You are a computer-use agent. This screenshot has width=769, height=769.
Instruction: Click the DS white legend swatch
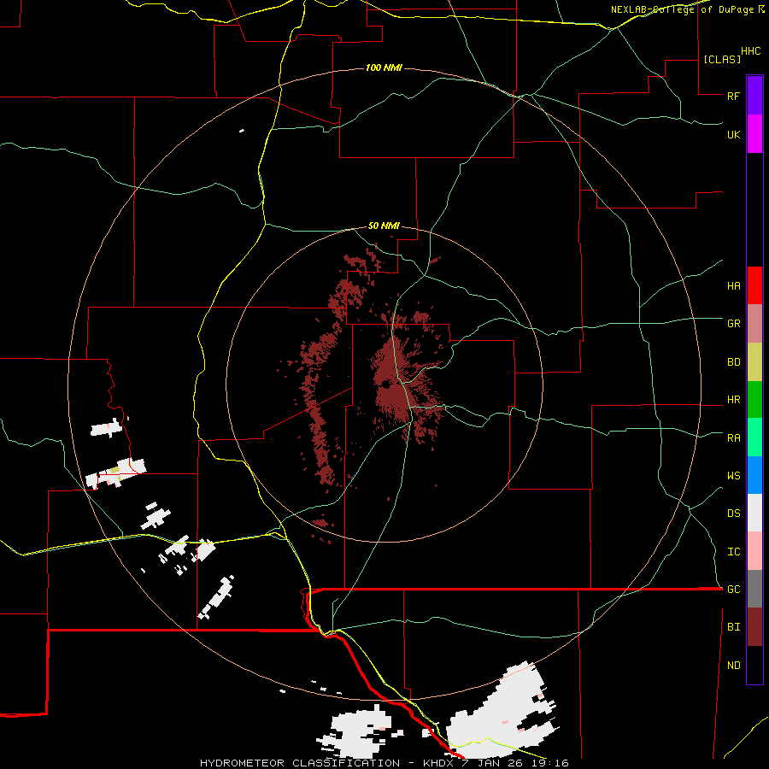click(754, 513)
